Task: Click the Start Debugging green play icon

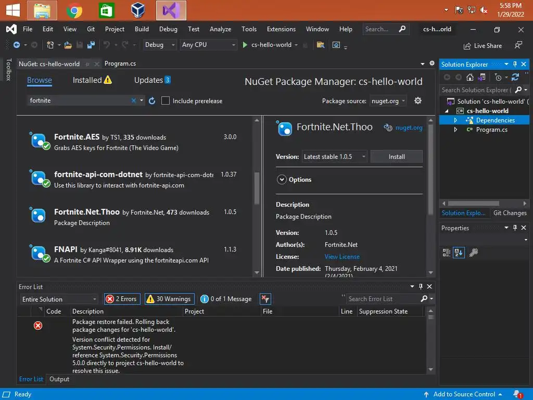Action: (x=245, y=45)
